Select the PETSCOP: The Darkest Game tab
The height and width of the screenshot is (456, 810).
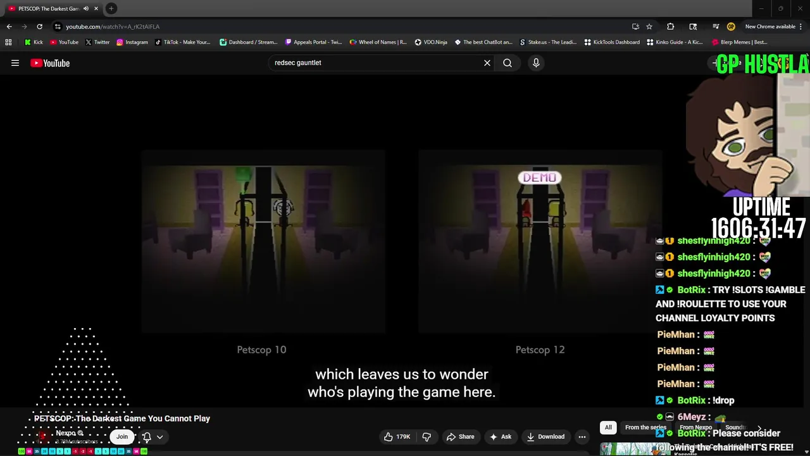tap(47, 9)
